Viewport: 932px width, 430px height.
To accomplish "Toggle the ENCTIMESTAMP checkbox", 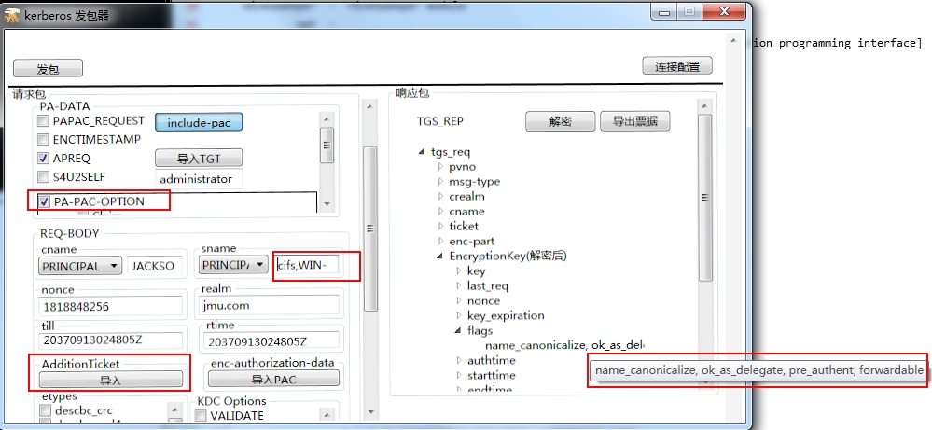I will pos(43,140).
